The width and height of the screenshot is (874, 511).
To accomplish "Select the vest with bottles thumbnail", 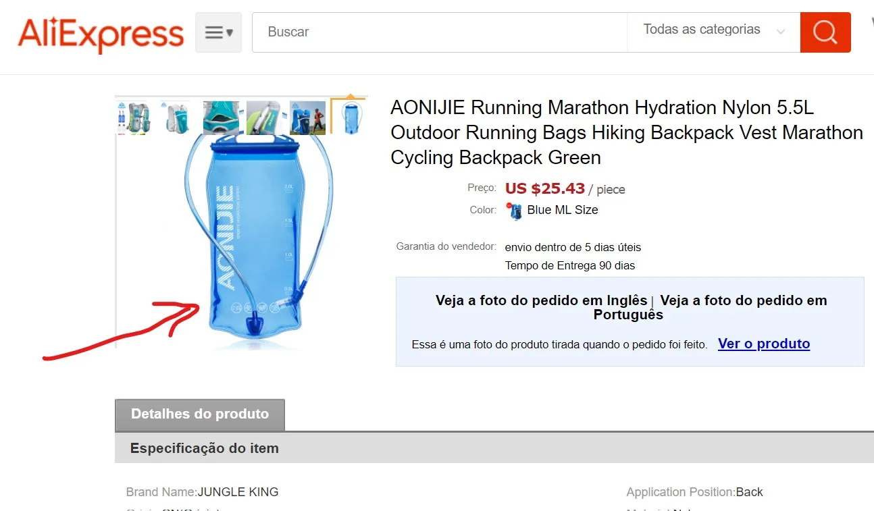I will pyautogui.click(x=134, y=118).
